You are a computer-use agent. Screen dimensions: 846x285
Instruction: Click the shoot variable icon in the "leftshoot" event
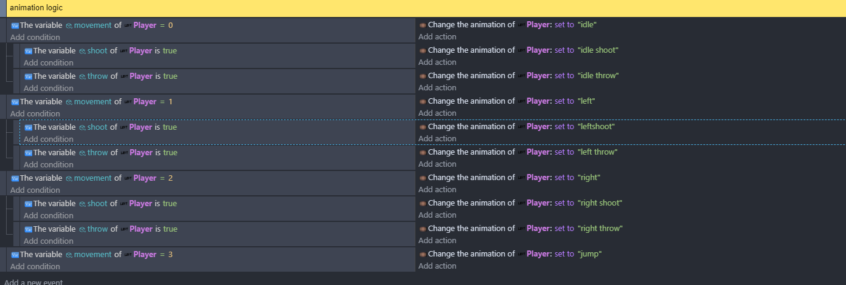click(x=83, y=127)
